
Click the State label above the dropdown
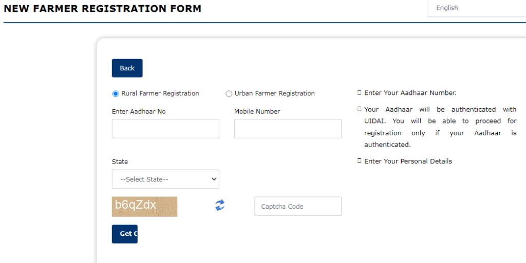(120, 161)
